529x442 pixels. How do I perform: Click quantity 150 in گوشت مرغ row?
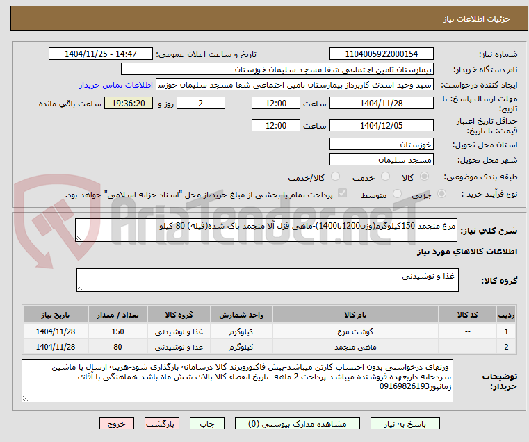click(x=117, y=331)
